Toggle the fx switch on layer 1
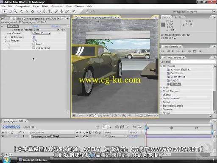The height and width of the screenshot is (163, 217). coord(87,136)
